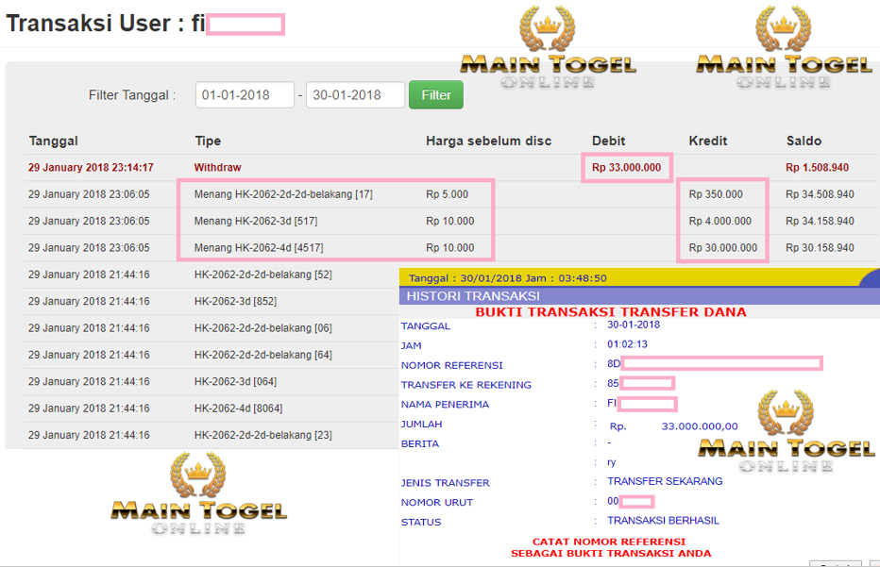Click the green Filter button
This screenshot has height=567, width=880.
[x=435, y=95]
